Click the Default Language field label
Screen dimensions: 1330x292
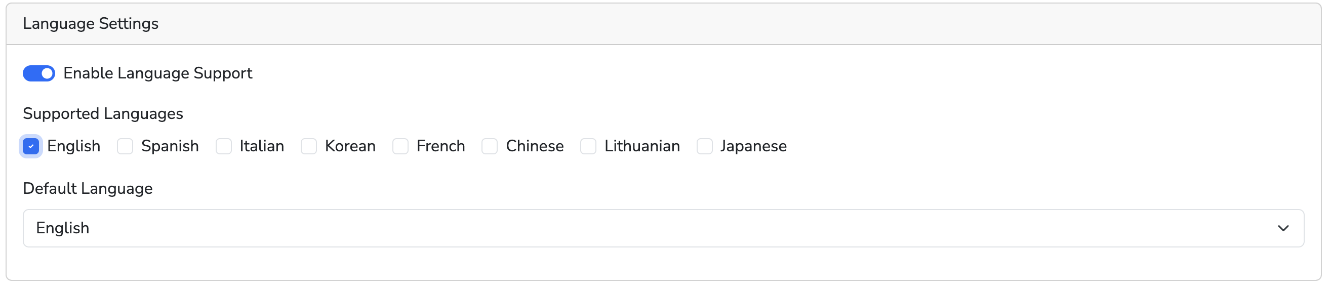coord(88,188)
